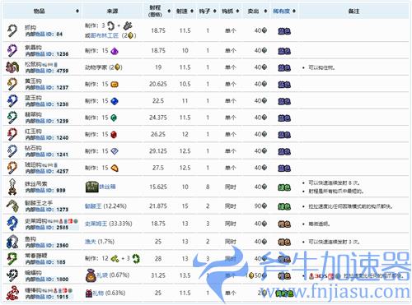Click the ruby gem in 红玉钩 recipe

point(114,135)
